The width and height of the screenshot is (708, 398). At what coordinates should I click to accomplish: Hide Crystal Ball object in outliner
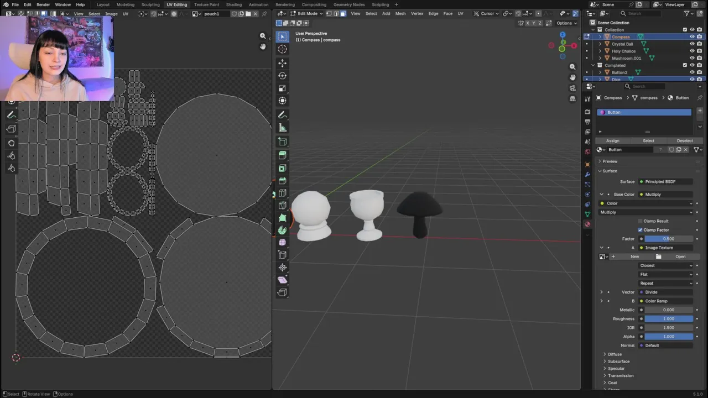coord(692,44)
